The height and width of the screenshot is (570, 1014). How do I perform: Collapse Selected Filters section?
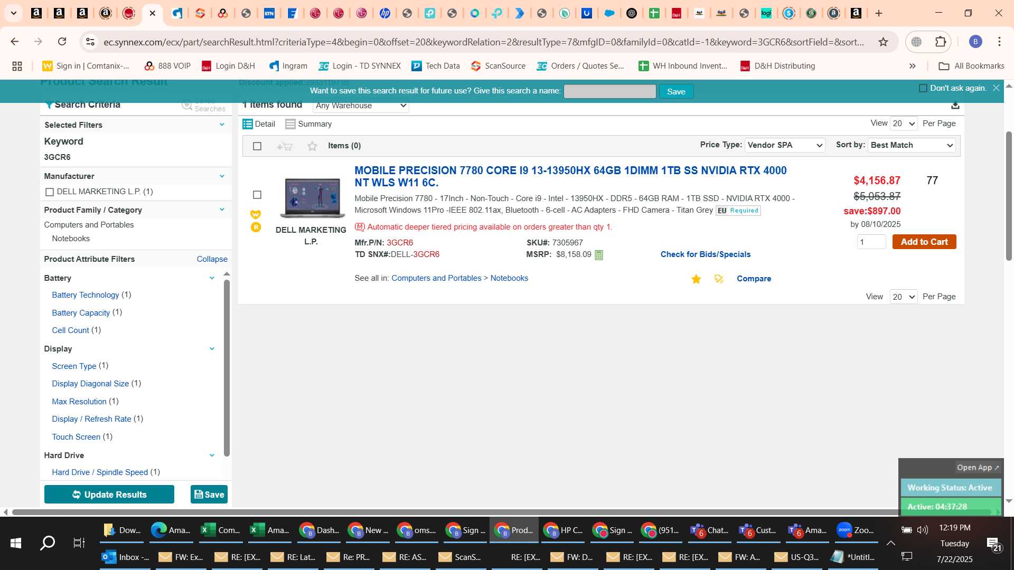tap(222, 125)
